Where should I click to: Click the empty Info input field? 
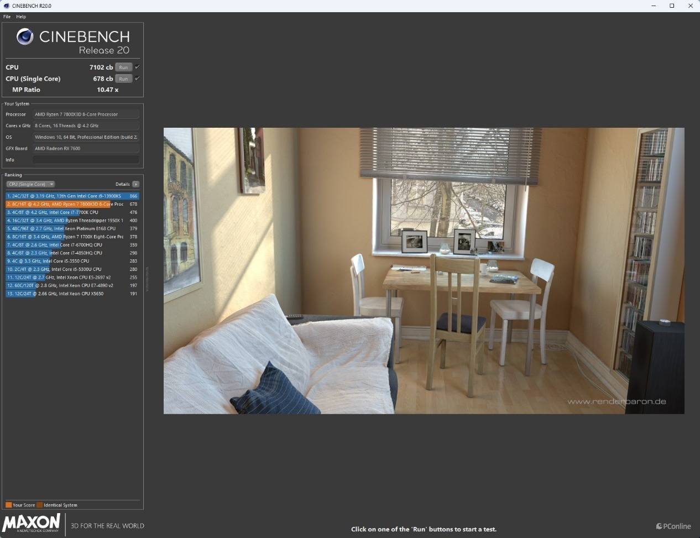[x=86, y=160]
